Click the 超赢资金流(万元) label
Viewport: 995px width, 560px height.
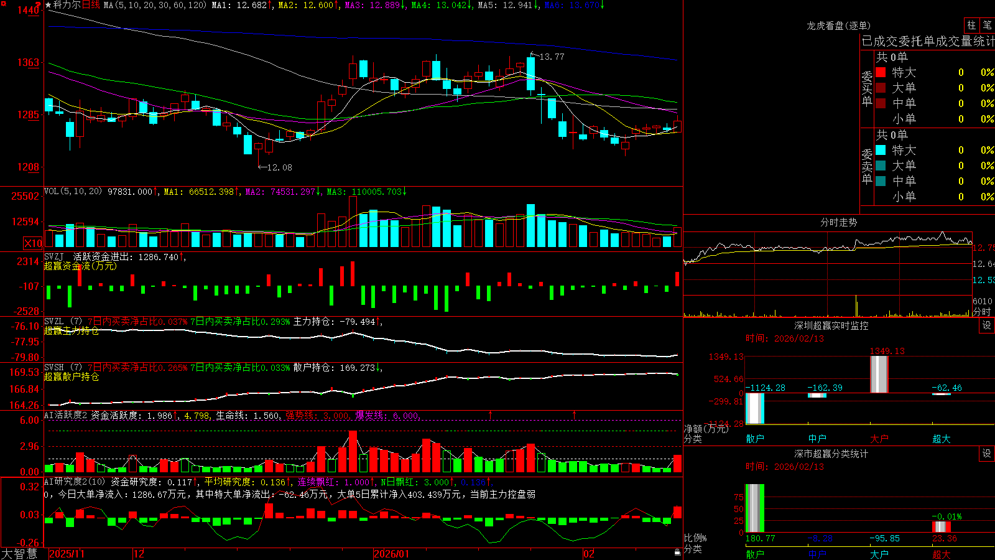point(80,266)
